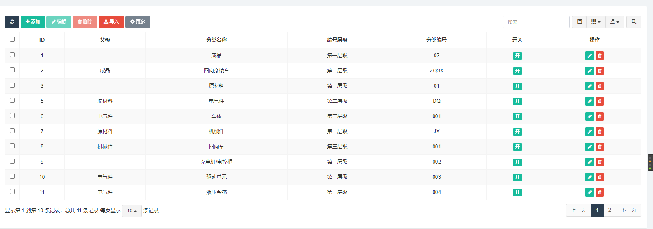Click the 分类编号 column header
This screenshot has width=653, height=229.
coord(437,40)
